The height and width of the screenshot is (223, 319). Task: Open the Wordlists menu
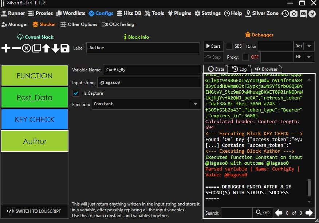[x=70, y=13]
